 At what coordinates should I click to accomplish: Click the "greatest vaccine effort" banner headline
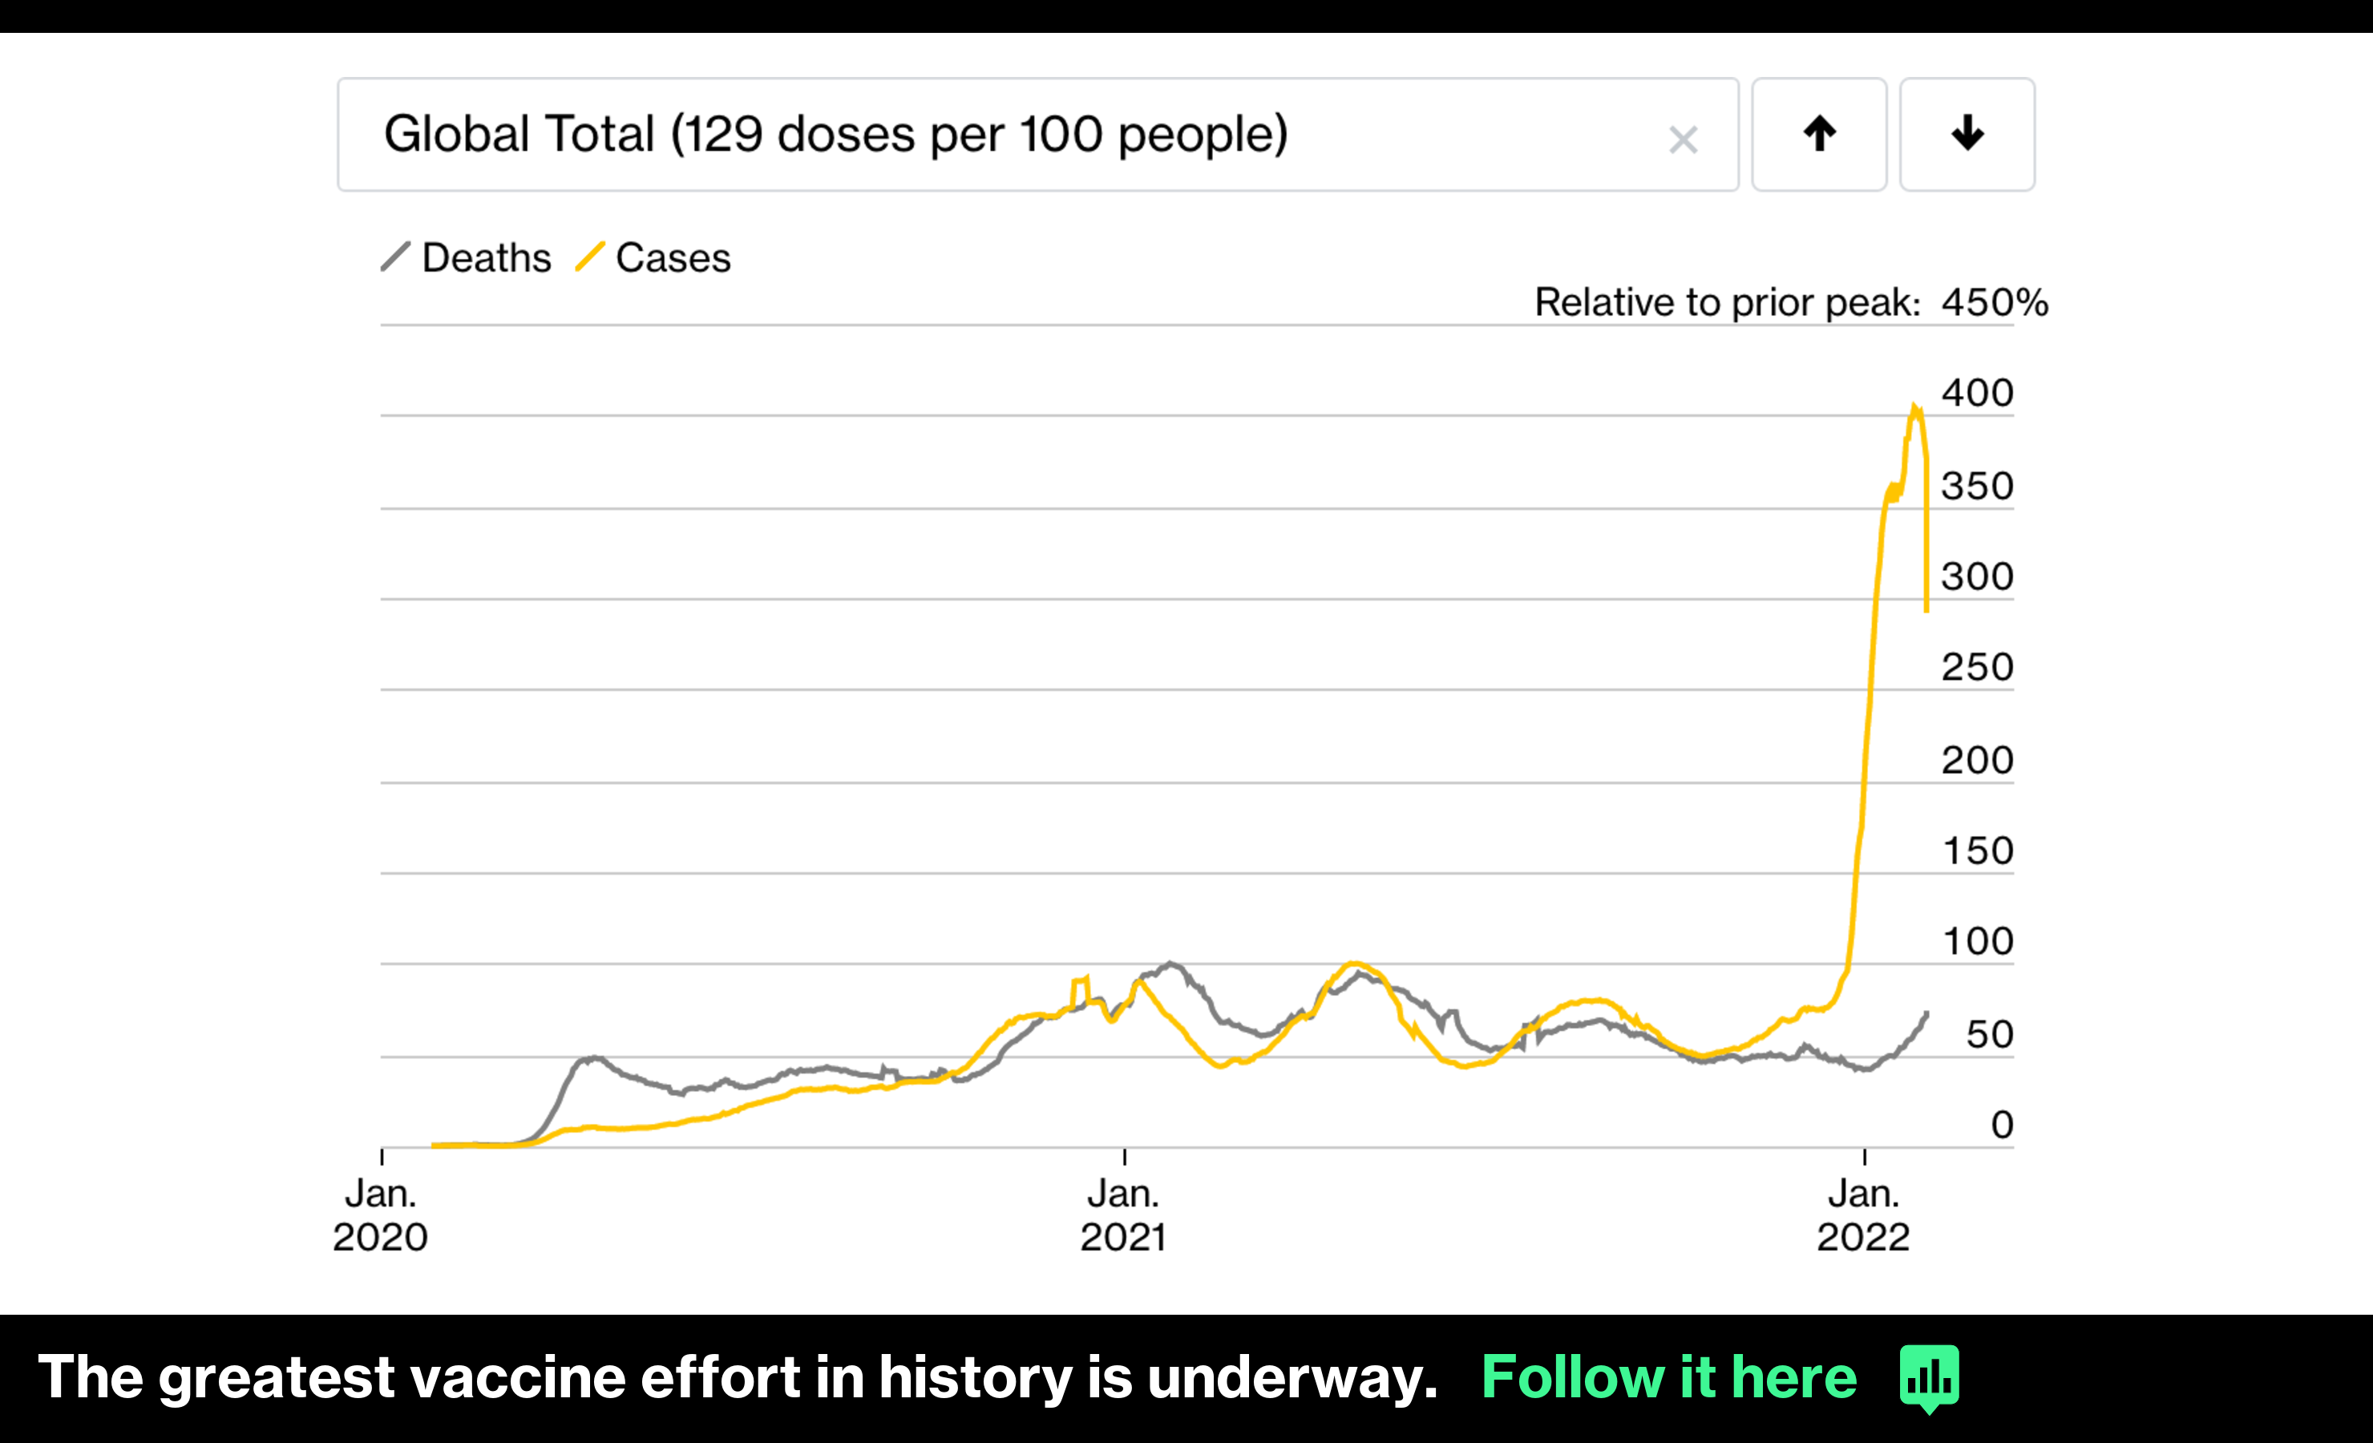point(738,1376)
